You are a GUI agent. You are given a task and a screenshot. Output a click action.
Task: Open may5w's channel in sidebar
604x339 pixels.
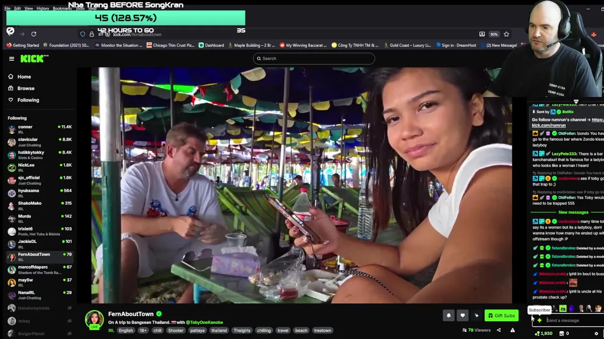pos(40,282)
